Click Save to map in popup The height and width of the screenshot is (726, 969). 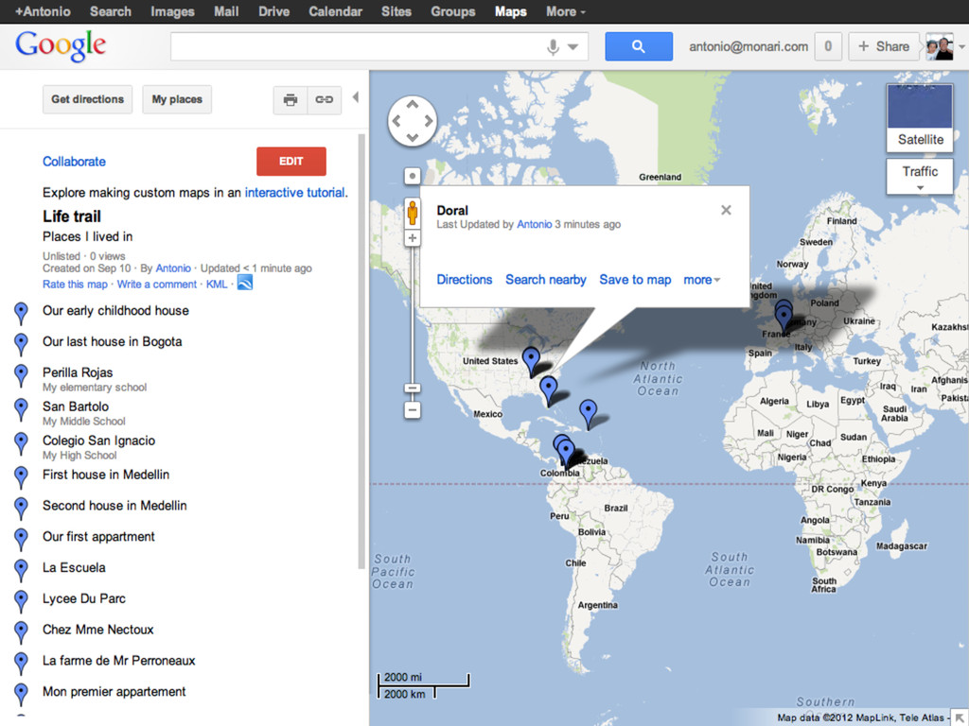[635, 280]
